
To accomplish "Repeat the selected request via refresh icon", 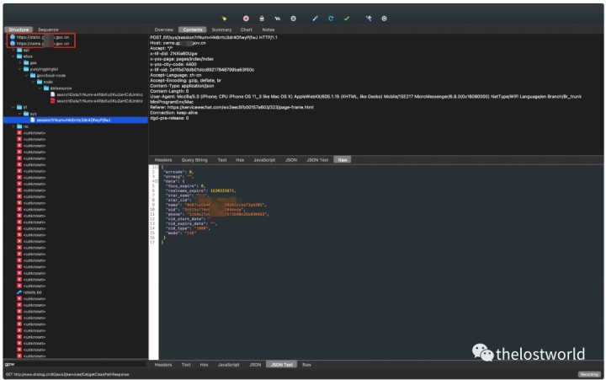I will pos(331,19).
